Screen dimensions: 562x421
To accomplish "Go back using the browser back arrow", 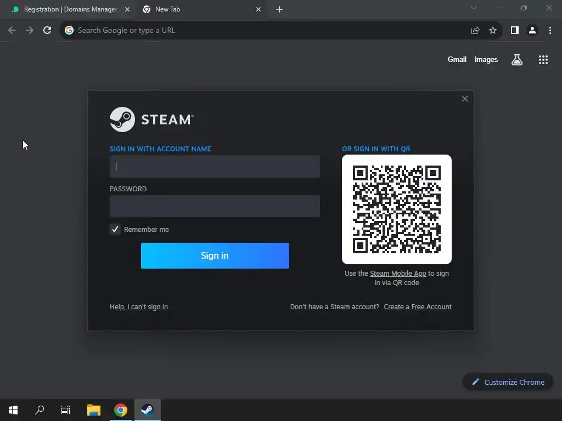I will [12, 31].
